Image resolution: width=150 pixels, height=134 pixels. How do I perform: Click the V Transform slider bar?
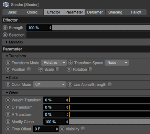tap(109, 114)
